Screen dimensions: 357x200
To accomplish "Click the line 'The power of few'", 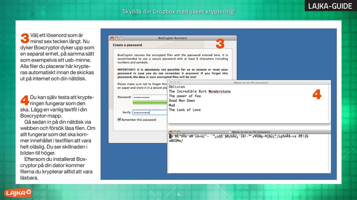I will coord(185,96).
